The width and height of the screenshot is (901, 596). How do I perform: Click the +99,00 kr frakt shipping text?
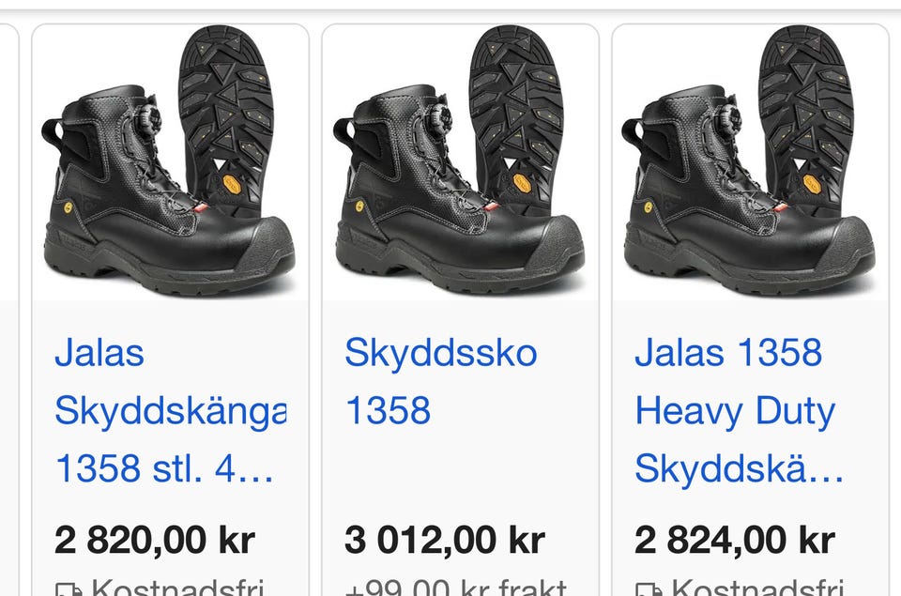(456, 587)
